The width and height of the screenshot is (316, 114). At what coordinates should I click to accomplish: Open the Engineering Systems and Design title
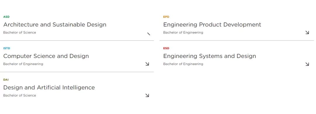click(x=209, y=56)
